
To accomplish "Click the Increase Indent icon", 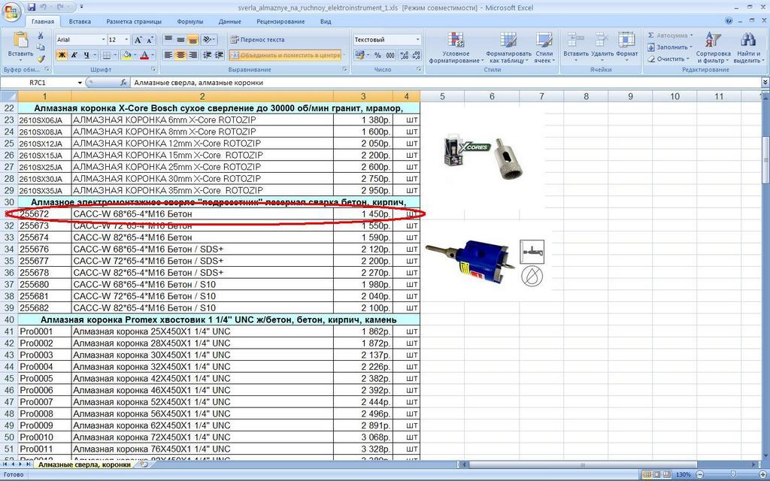I will click(219, 55).
